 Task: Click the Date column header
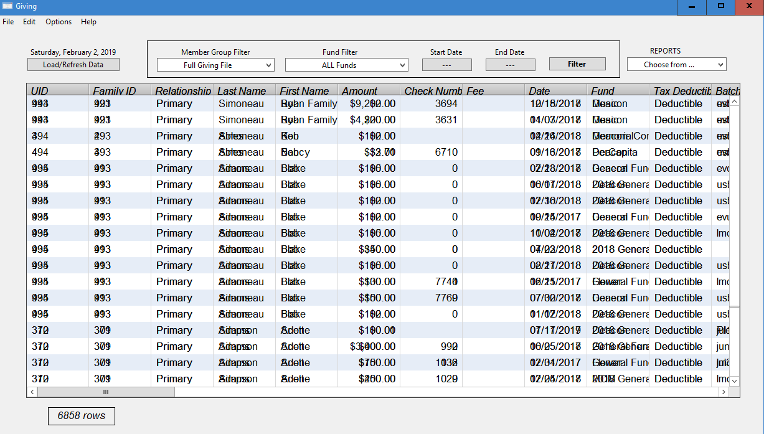point(540,91)
